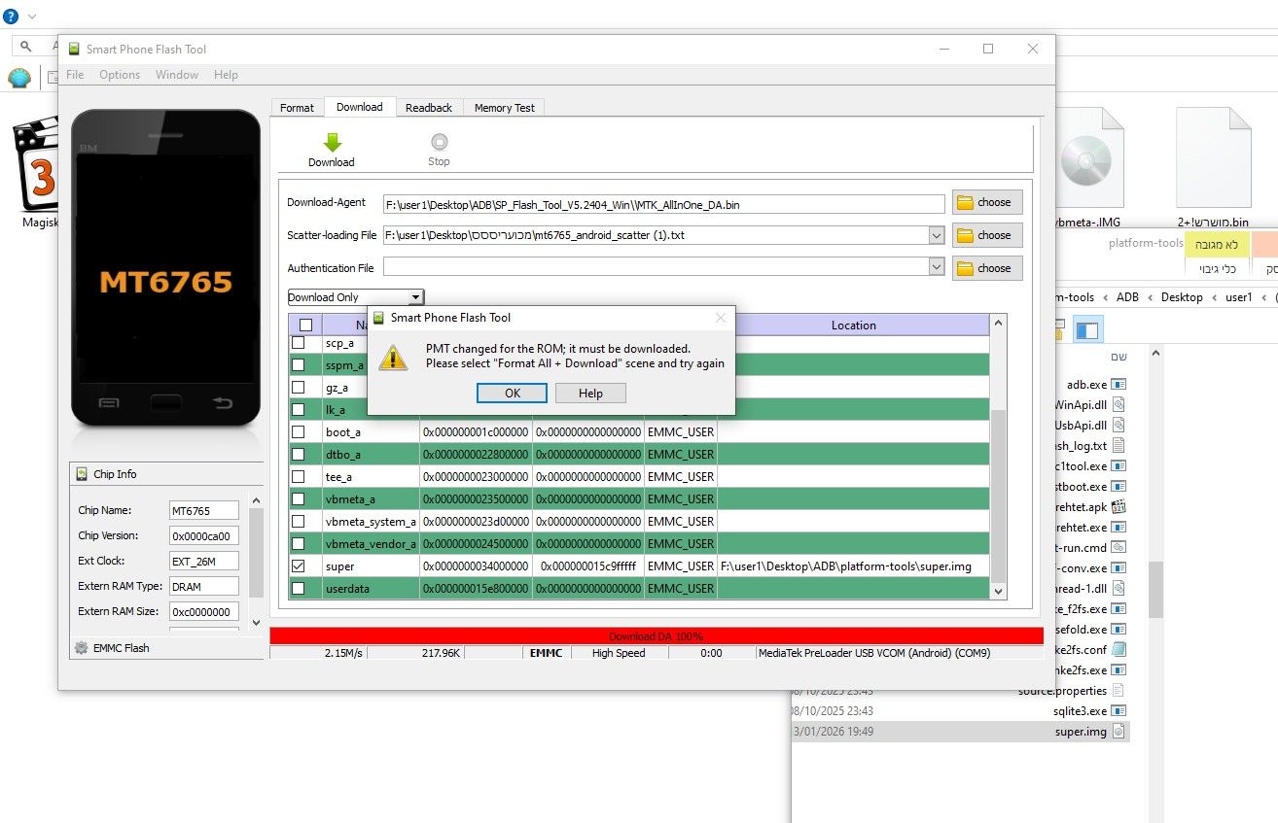This screenshot has height=823, width=1278.
Task: Toggle the boot_a partition checkbox
Action: (299, 431)
